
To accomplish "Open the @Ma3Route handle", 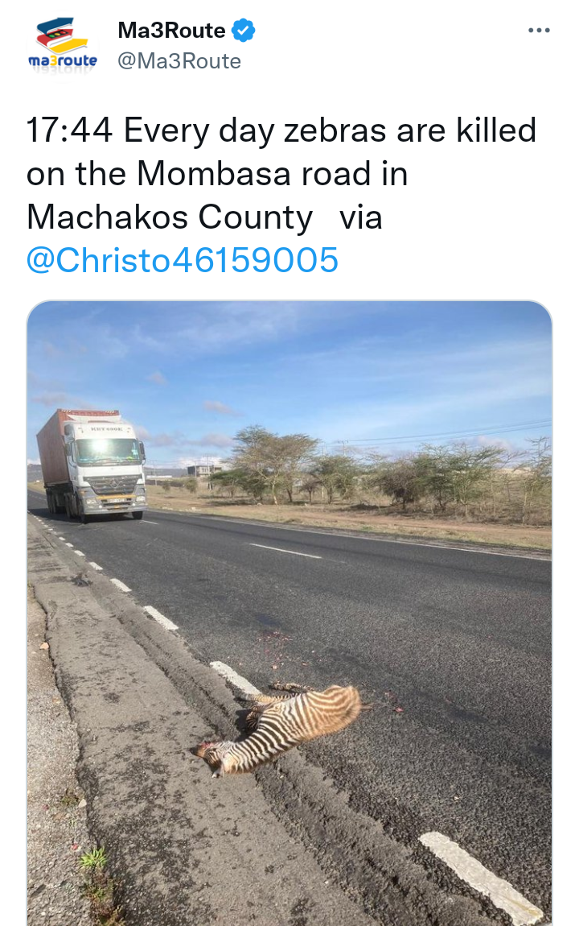I will point(179,61).
